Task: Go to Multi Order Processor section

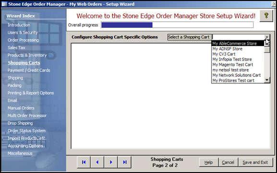Action: point(27,116)
